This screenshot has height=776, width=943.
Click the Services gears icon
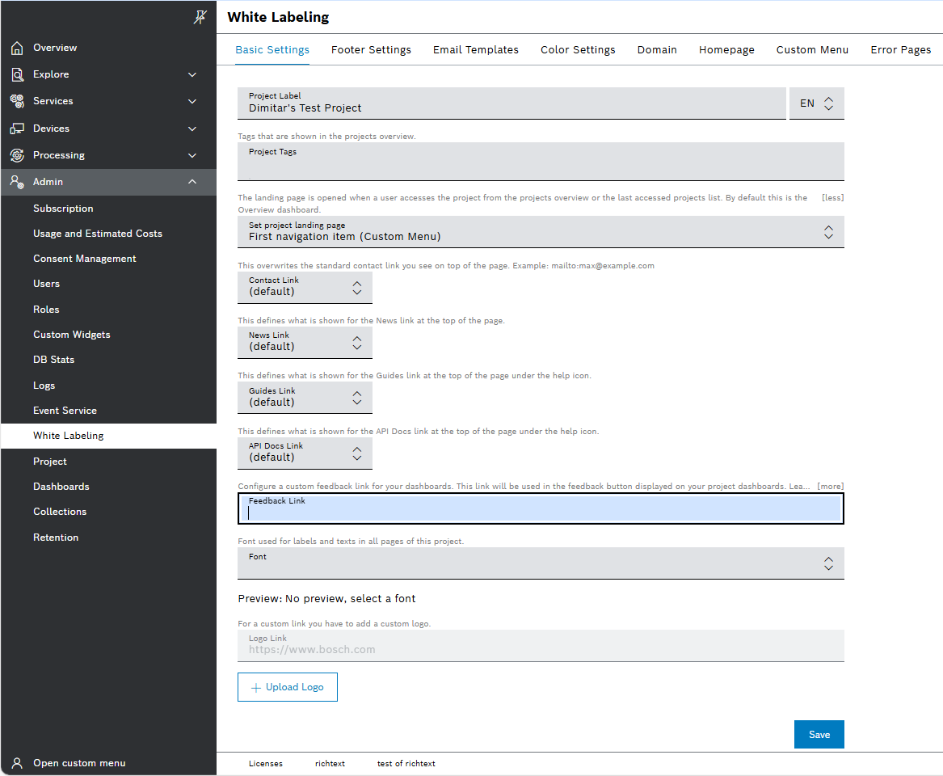[17, 101]
